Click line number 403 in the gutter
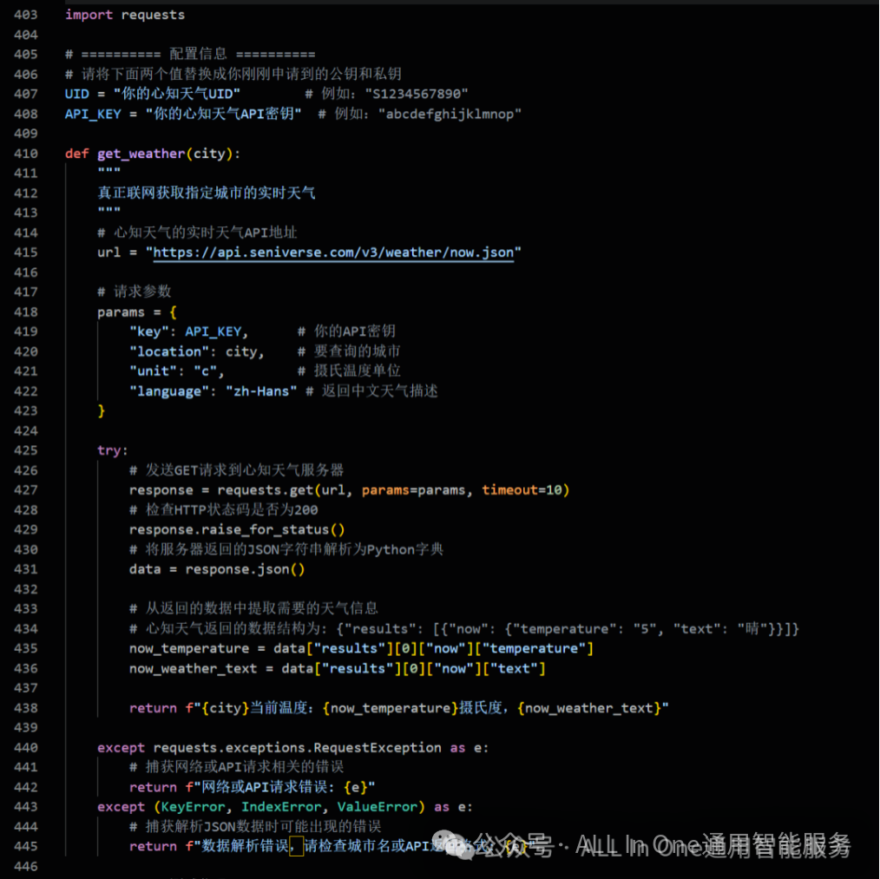 (x=26, y=15)
